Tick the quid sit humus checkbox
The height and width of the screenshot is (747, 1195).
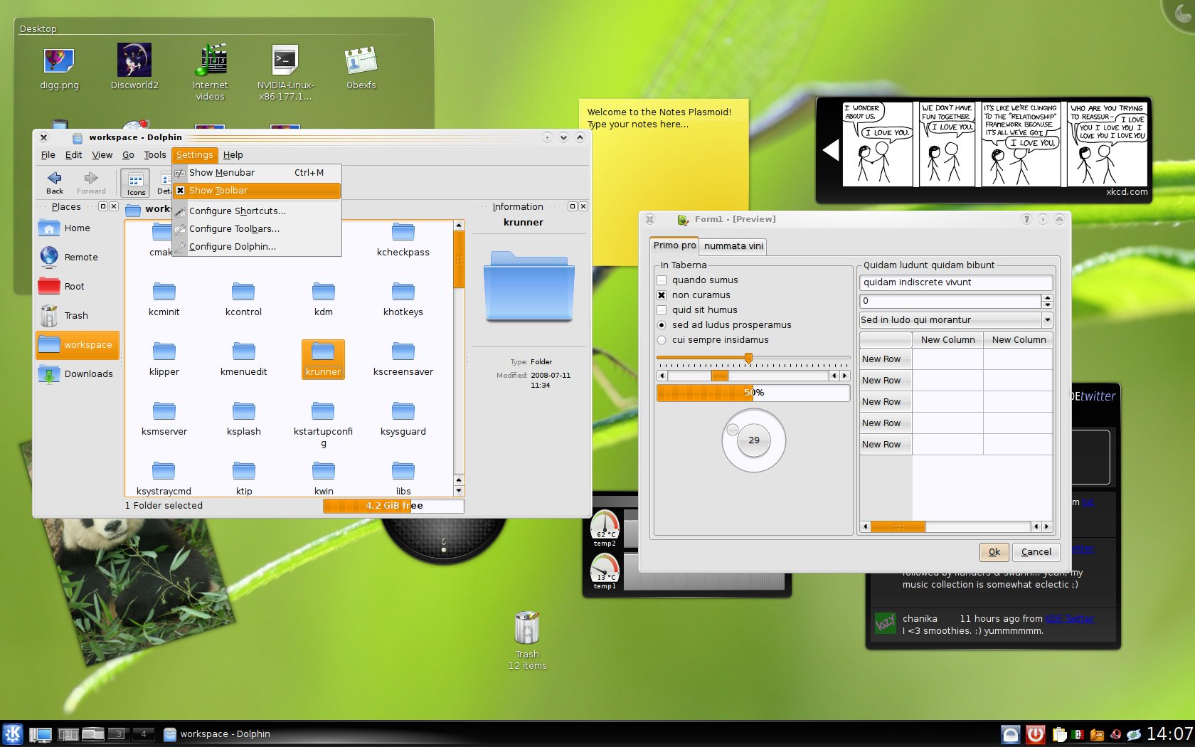pos(662,310)
